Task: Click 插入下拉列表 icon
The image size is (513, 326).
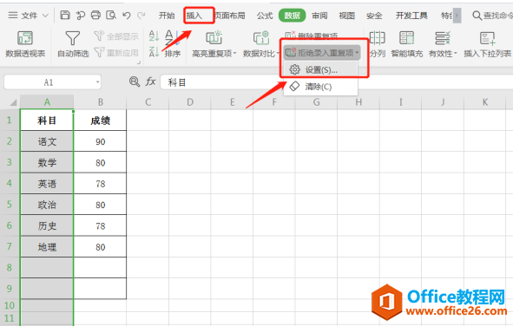Action: (x=488, y=44)
